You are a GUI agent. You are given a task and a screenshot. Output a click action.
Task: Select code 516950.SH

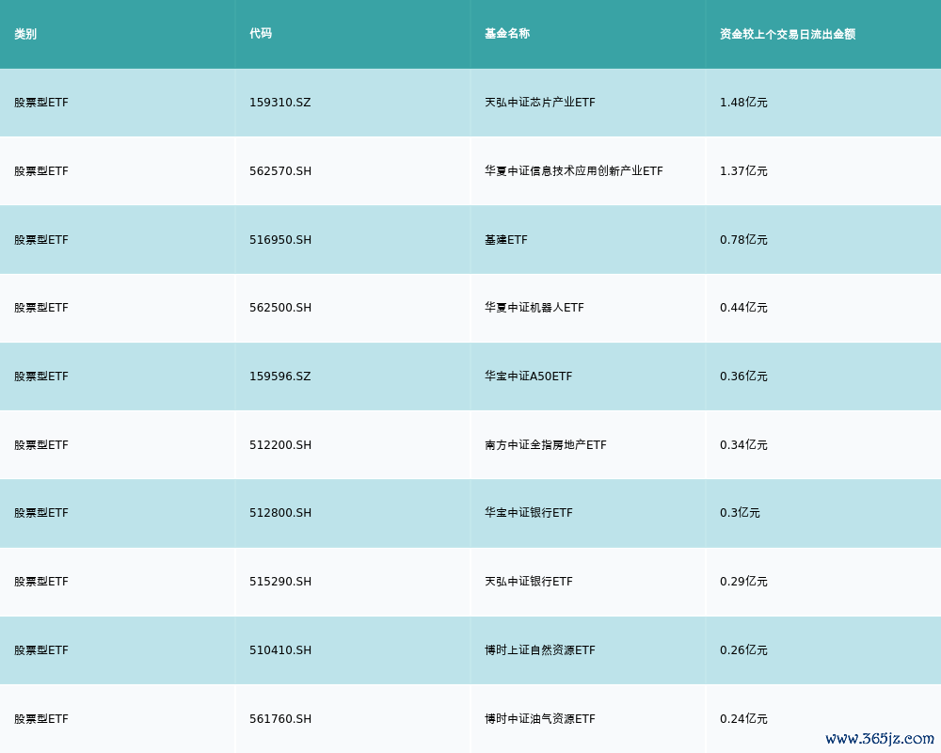click(280, 240)
